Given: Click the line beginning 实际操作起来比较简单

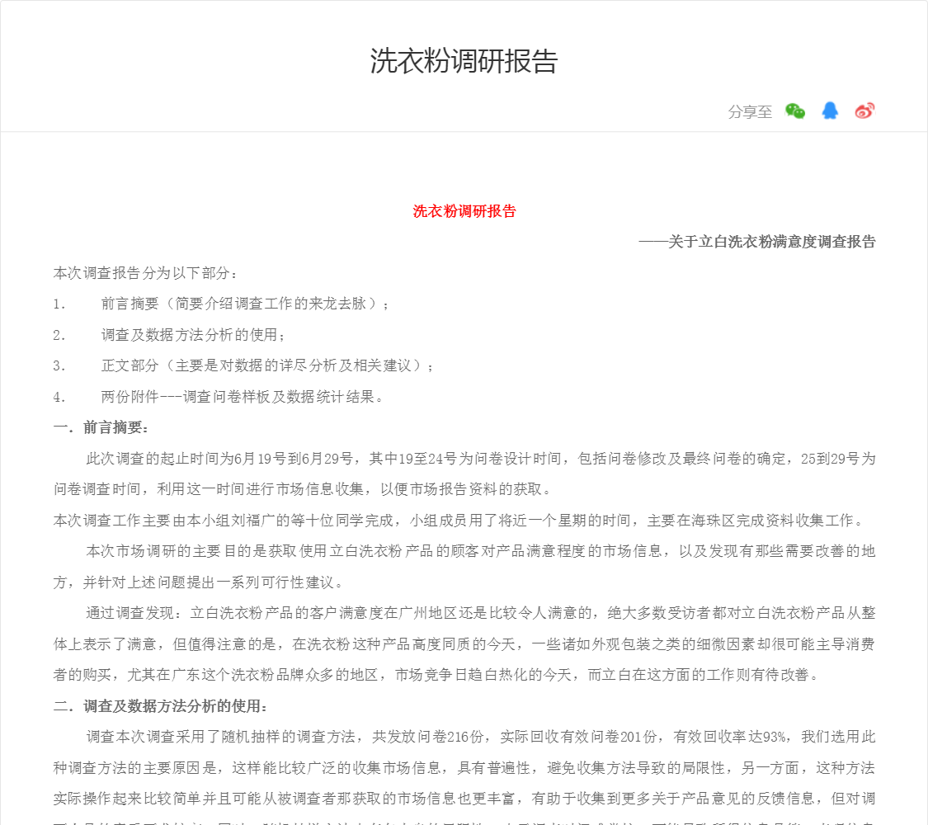Looking at the screenshot, I should coord(464,799).
